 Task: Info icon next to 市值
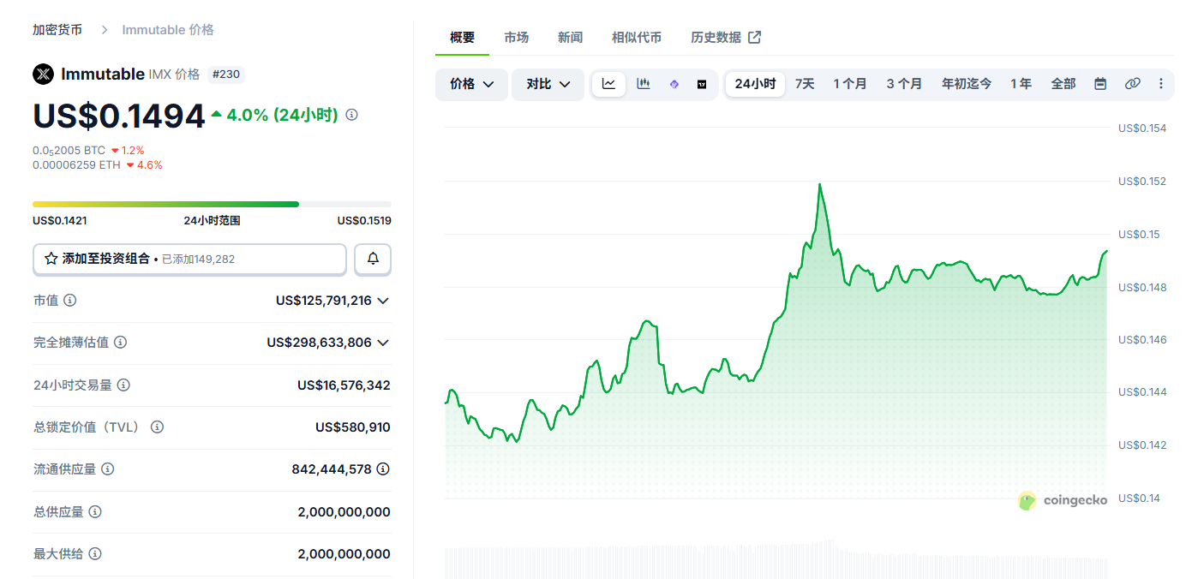[x=70, y=301]
